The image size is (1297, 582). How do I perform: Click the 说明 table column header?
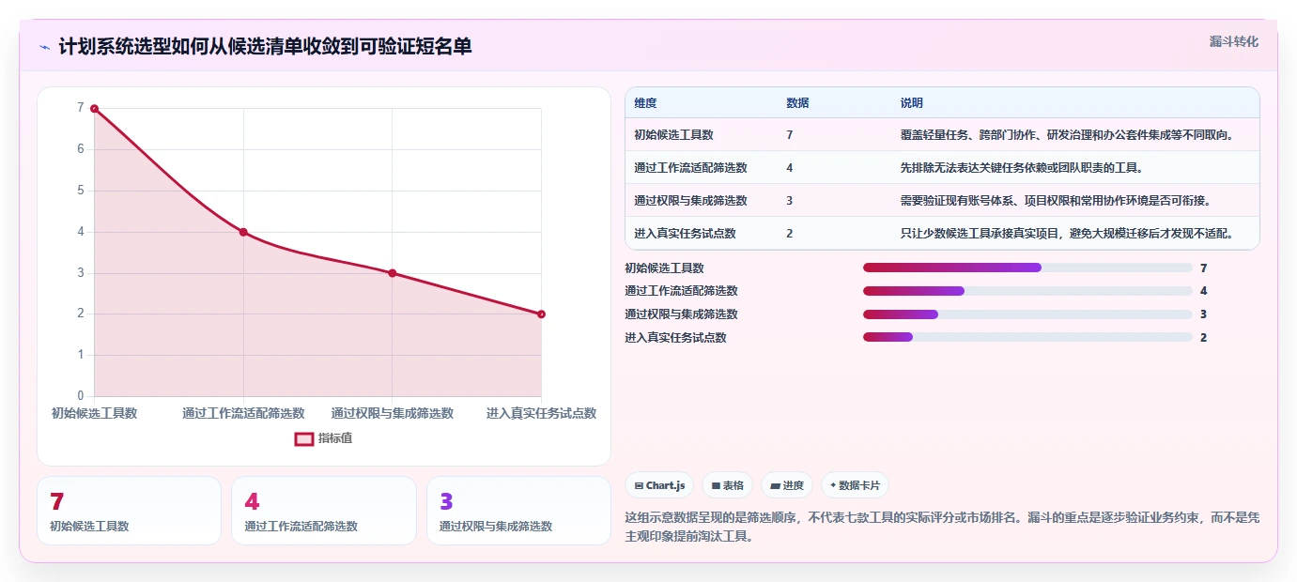click(x=912, y=103)
